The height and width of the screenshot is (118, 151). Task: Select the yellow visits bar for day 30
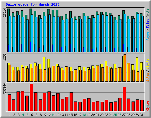[x=137, y=69]
